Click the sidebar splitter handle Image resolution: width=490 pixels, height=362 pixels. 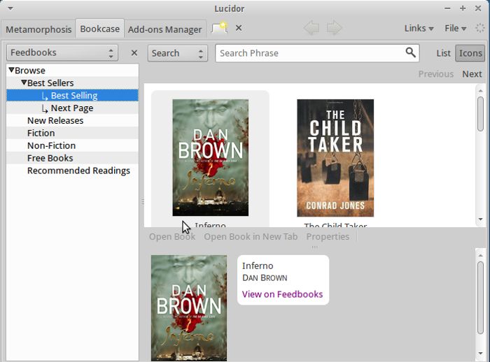(x=143, y=201)
